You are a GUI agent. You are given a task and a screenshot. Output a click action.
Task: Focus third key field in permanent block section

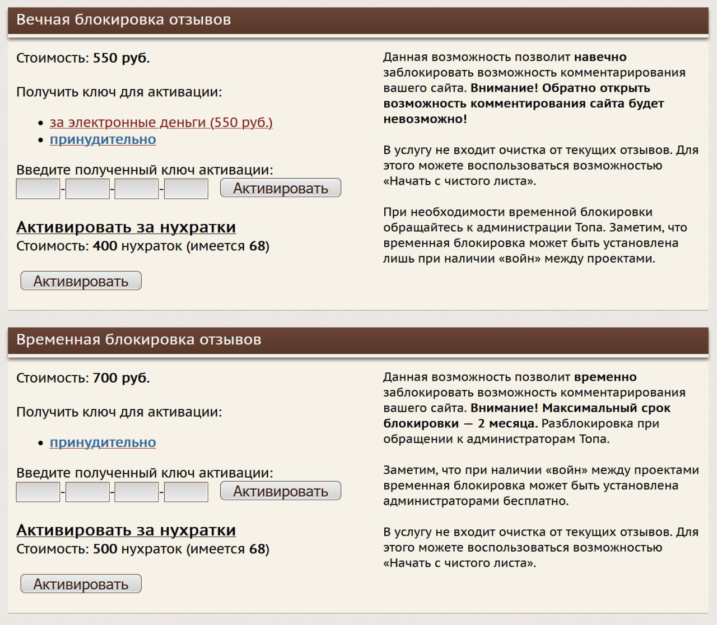(137, 189)
